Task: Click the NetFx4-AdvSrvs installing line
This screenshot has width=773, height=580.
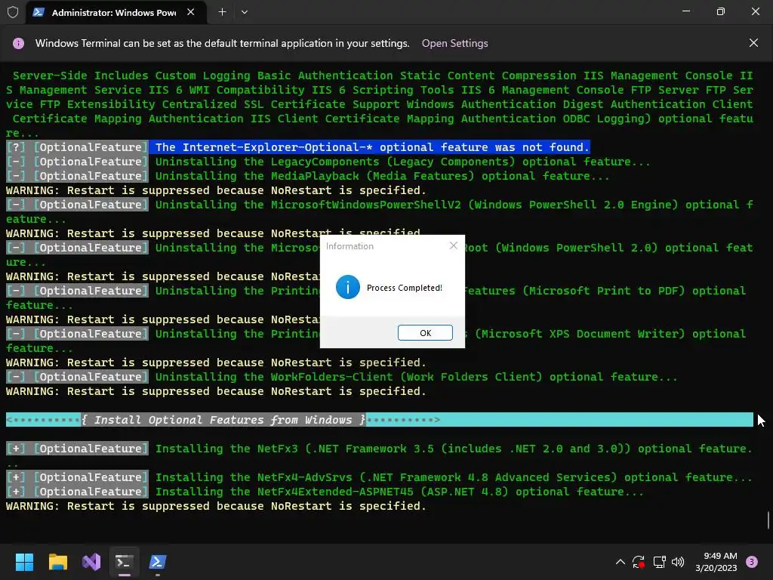Action: tap(380, 477)
